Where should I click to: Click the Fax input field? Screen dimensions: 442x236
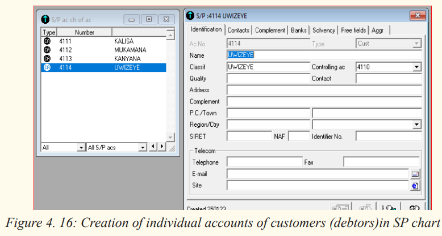(x=381, y=162)
